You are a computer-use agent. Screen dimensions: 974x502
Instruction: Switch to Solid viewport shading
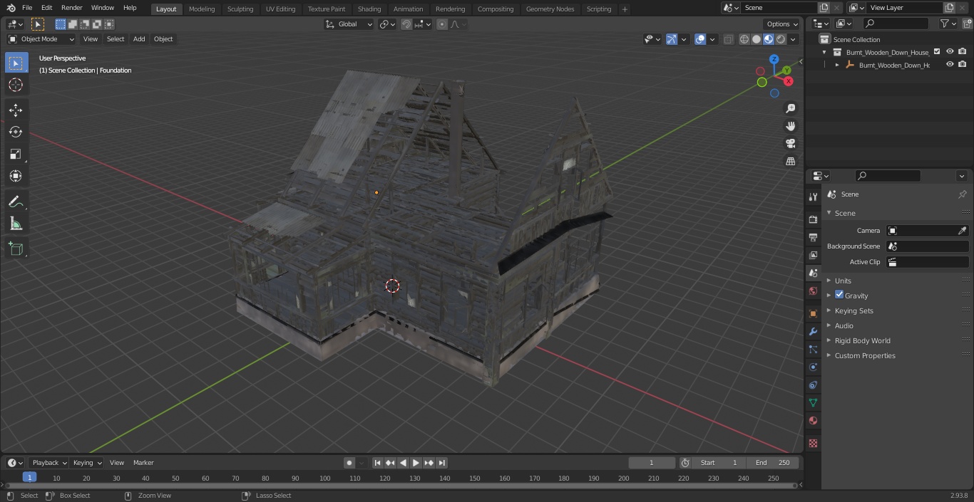[757, 39]
